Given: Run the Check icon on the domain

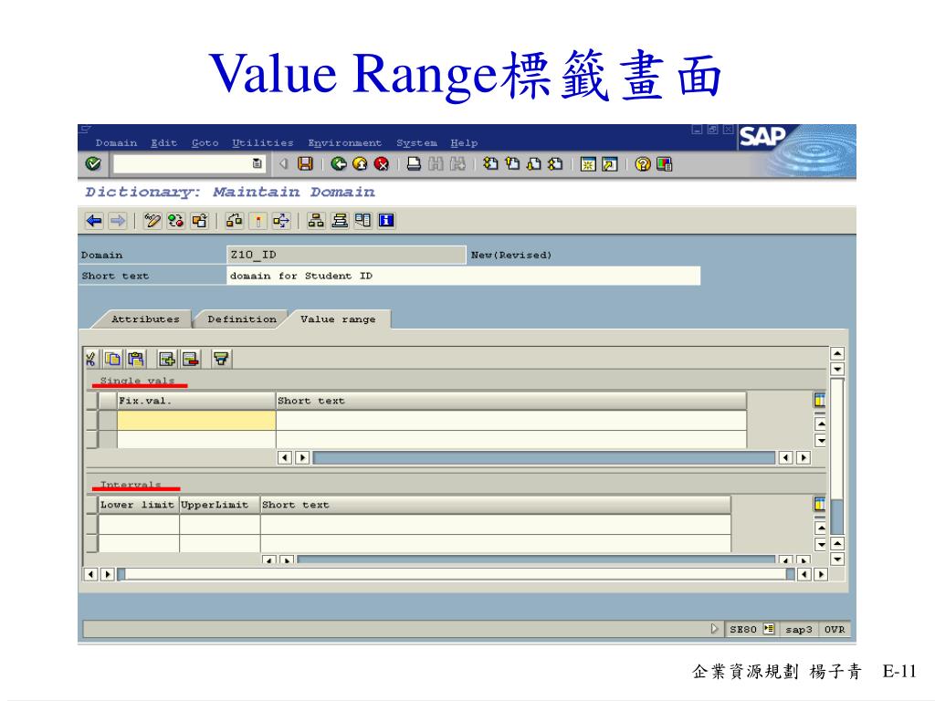Looking at the screenshot, I should point(235,221).
